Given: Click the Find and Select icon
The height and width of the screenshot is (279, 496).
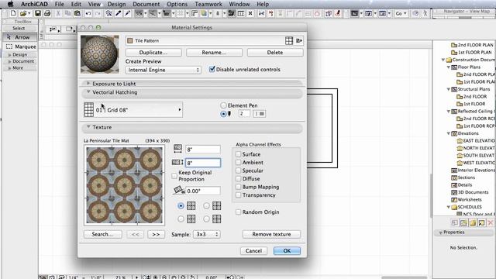Looking at the screenshot, I should click(108, 13).
